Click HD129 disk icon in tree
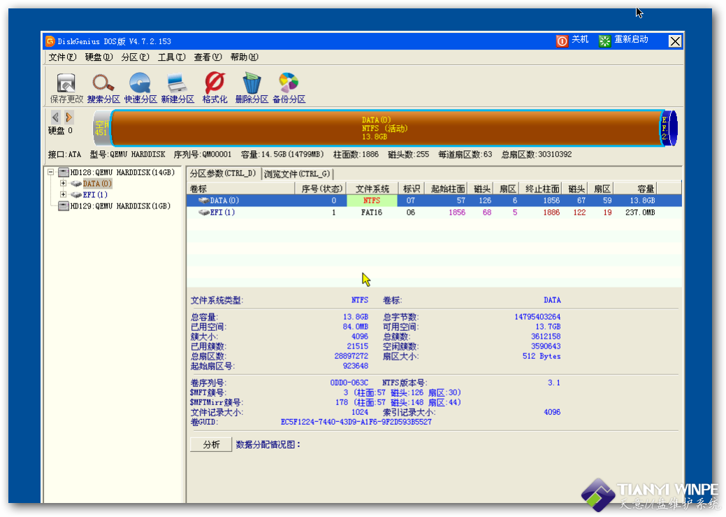Viewport: 726px width, 517px height. [64, 206]
